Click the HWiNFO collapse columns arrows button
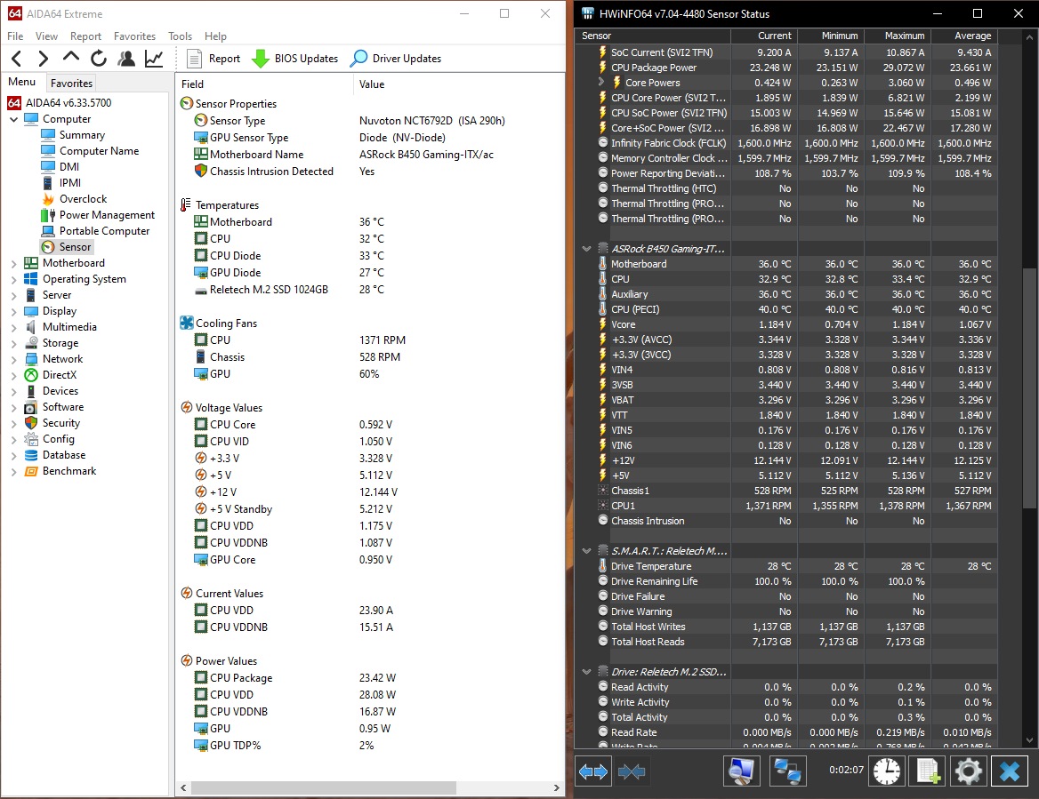 coord(632,771)
